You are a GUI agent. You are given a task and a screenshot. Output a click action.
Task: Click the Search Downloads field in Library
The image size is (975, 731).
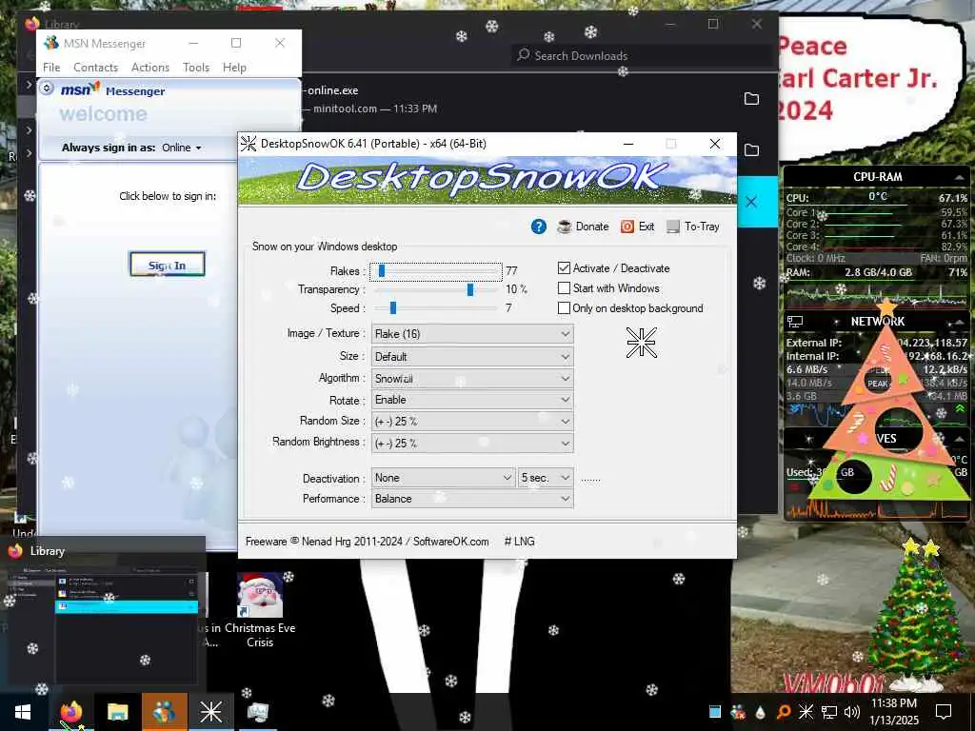pos(641,55)
